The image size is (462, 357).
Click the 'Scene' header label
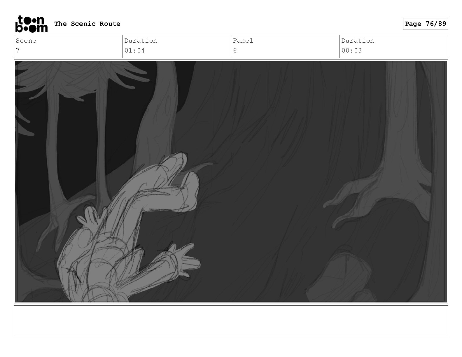(x=26, y=41)
